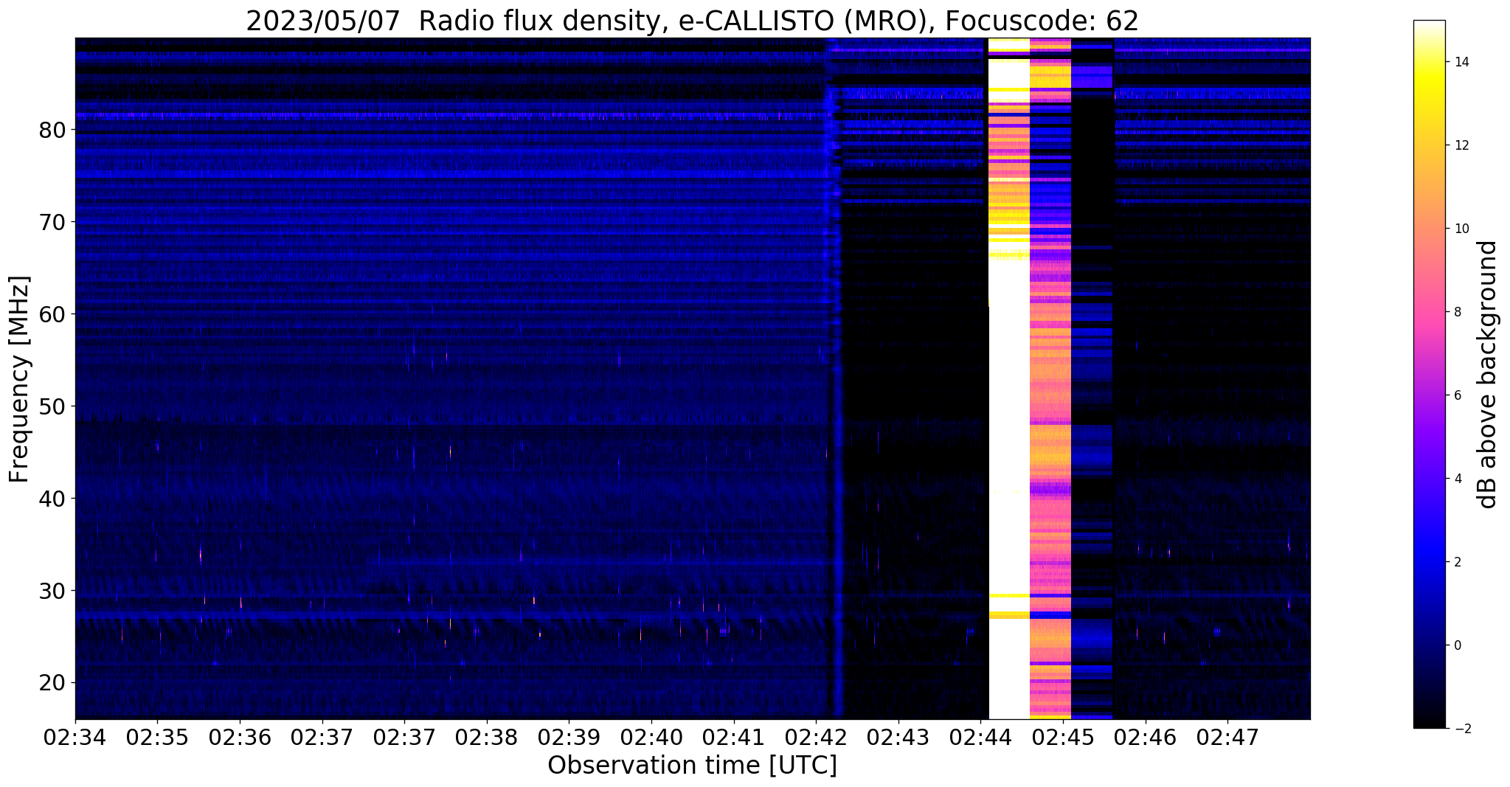Click the 02:45 time tick label

pos(1063,736)
